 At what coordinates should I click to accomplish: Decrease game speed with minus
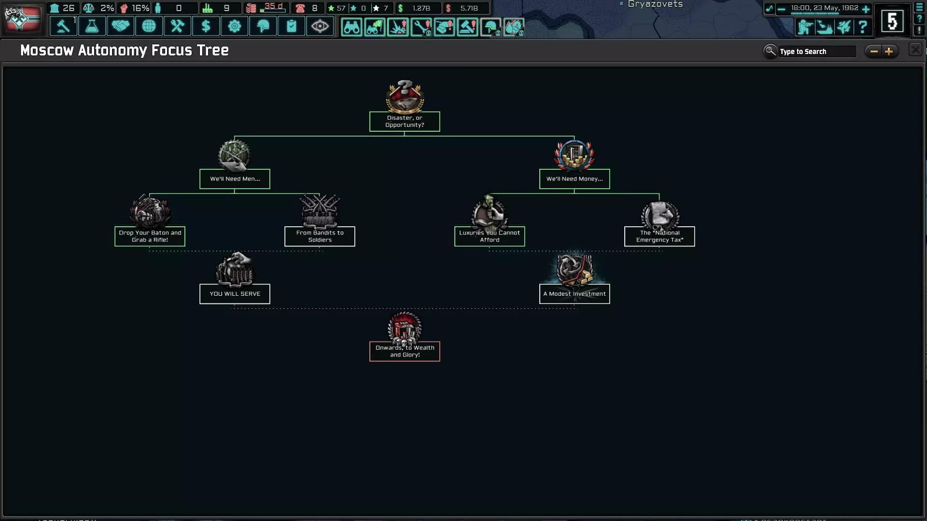(781, 9)
